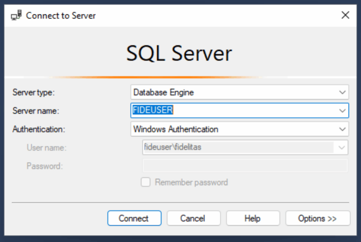The width and height of the screenshot is (361, 242).
Task: Show more settings with Options >>
Action: pos(318,218)
